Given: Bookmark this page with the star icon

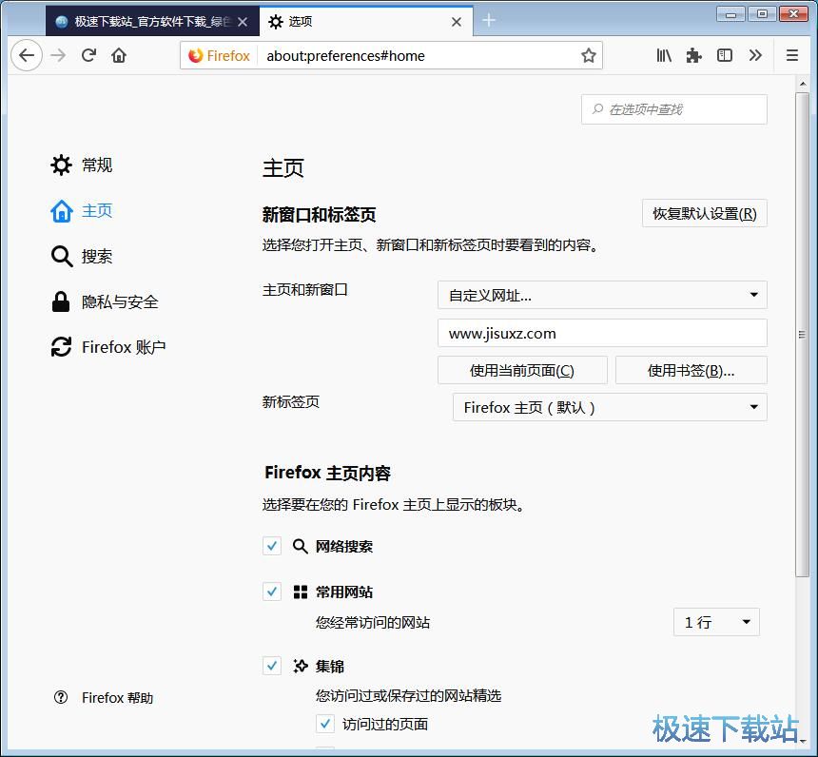Looking at the screenshot, I should click(x=589, y=55).
